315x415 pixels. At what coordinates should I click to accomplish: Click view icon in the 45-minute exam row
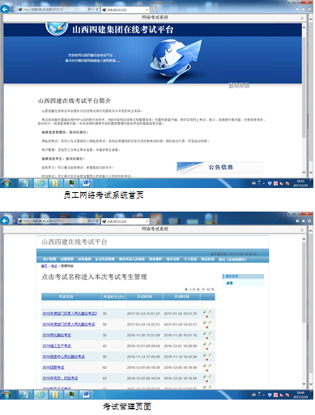[x=205, y=344]
